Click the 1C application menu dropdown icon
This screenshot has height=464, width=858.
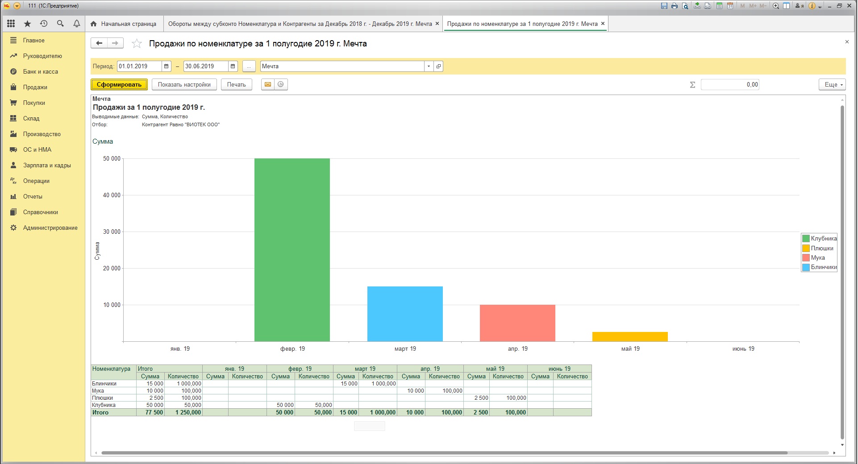17,6
